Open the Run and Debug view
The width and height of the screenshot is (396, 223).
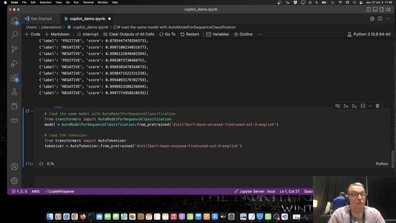pos(14,63)
